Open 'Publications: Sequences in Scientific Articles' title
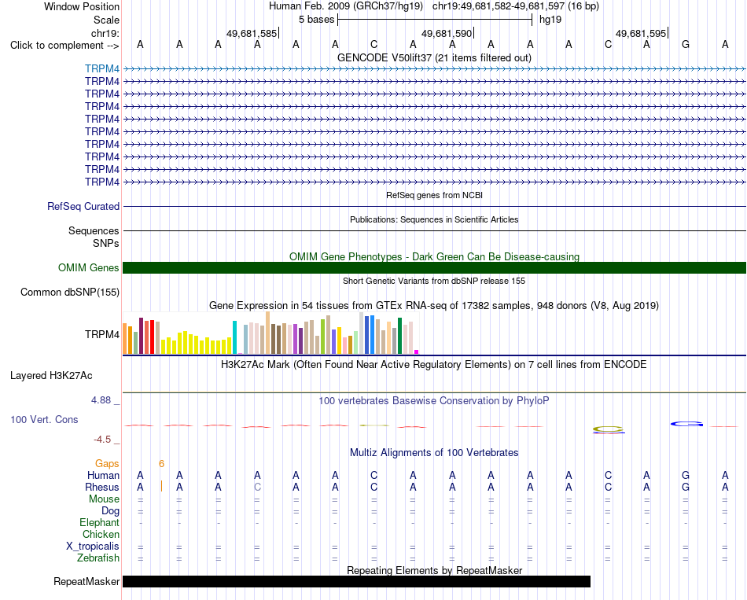747x600 pixels. click(434, 219)
